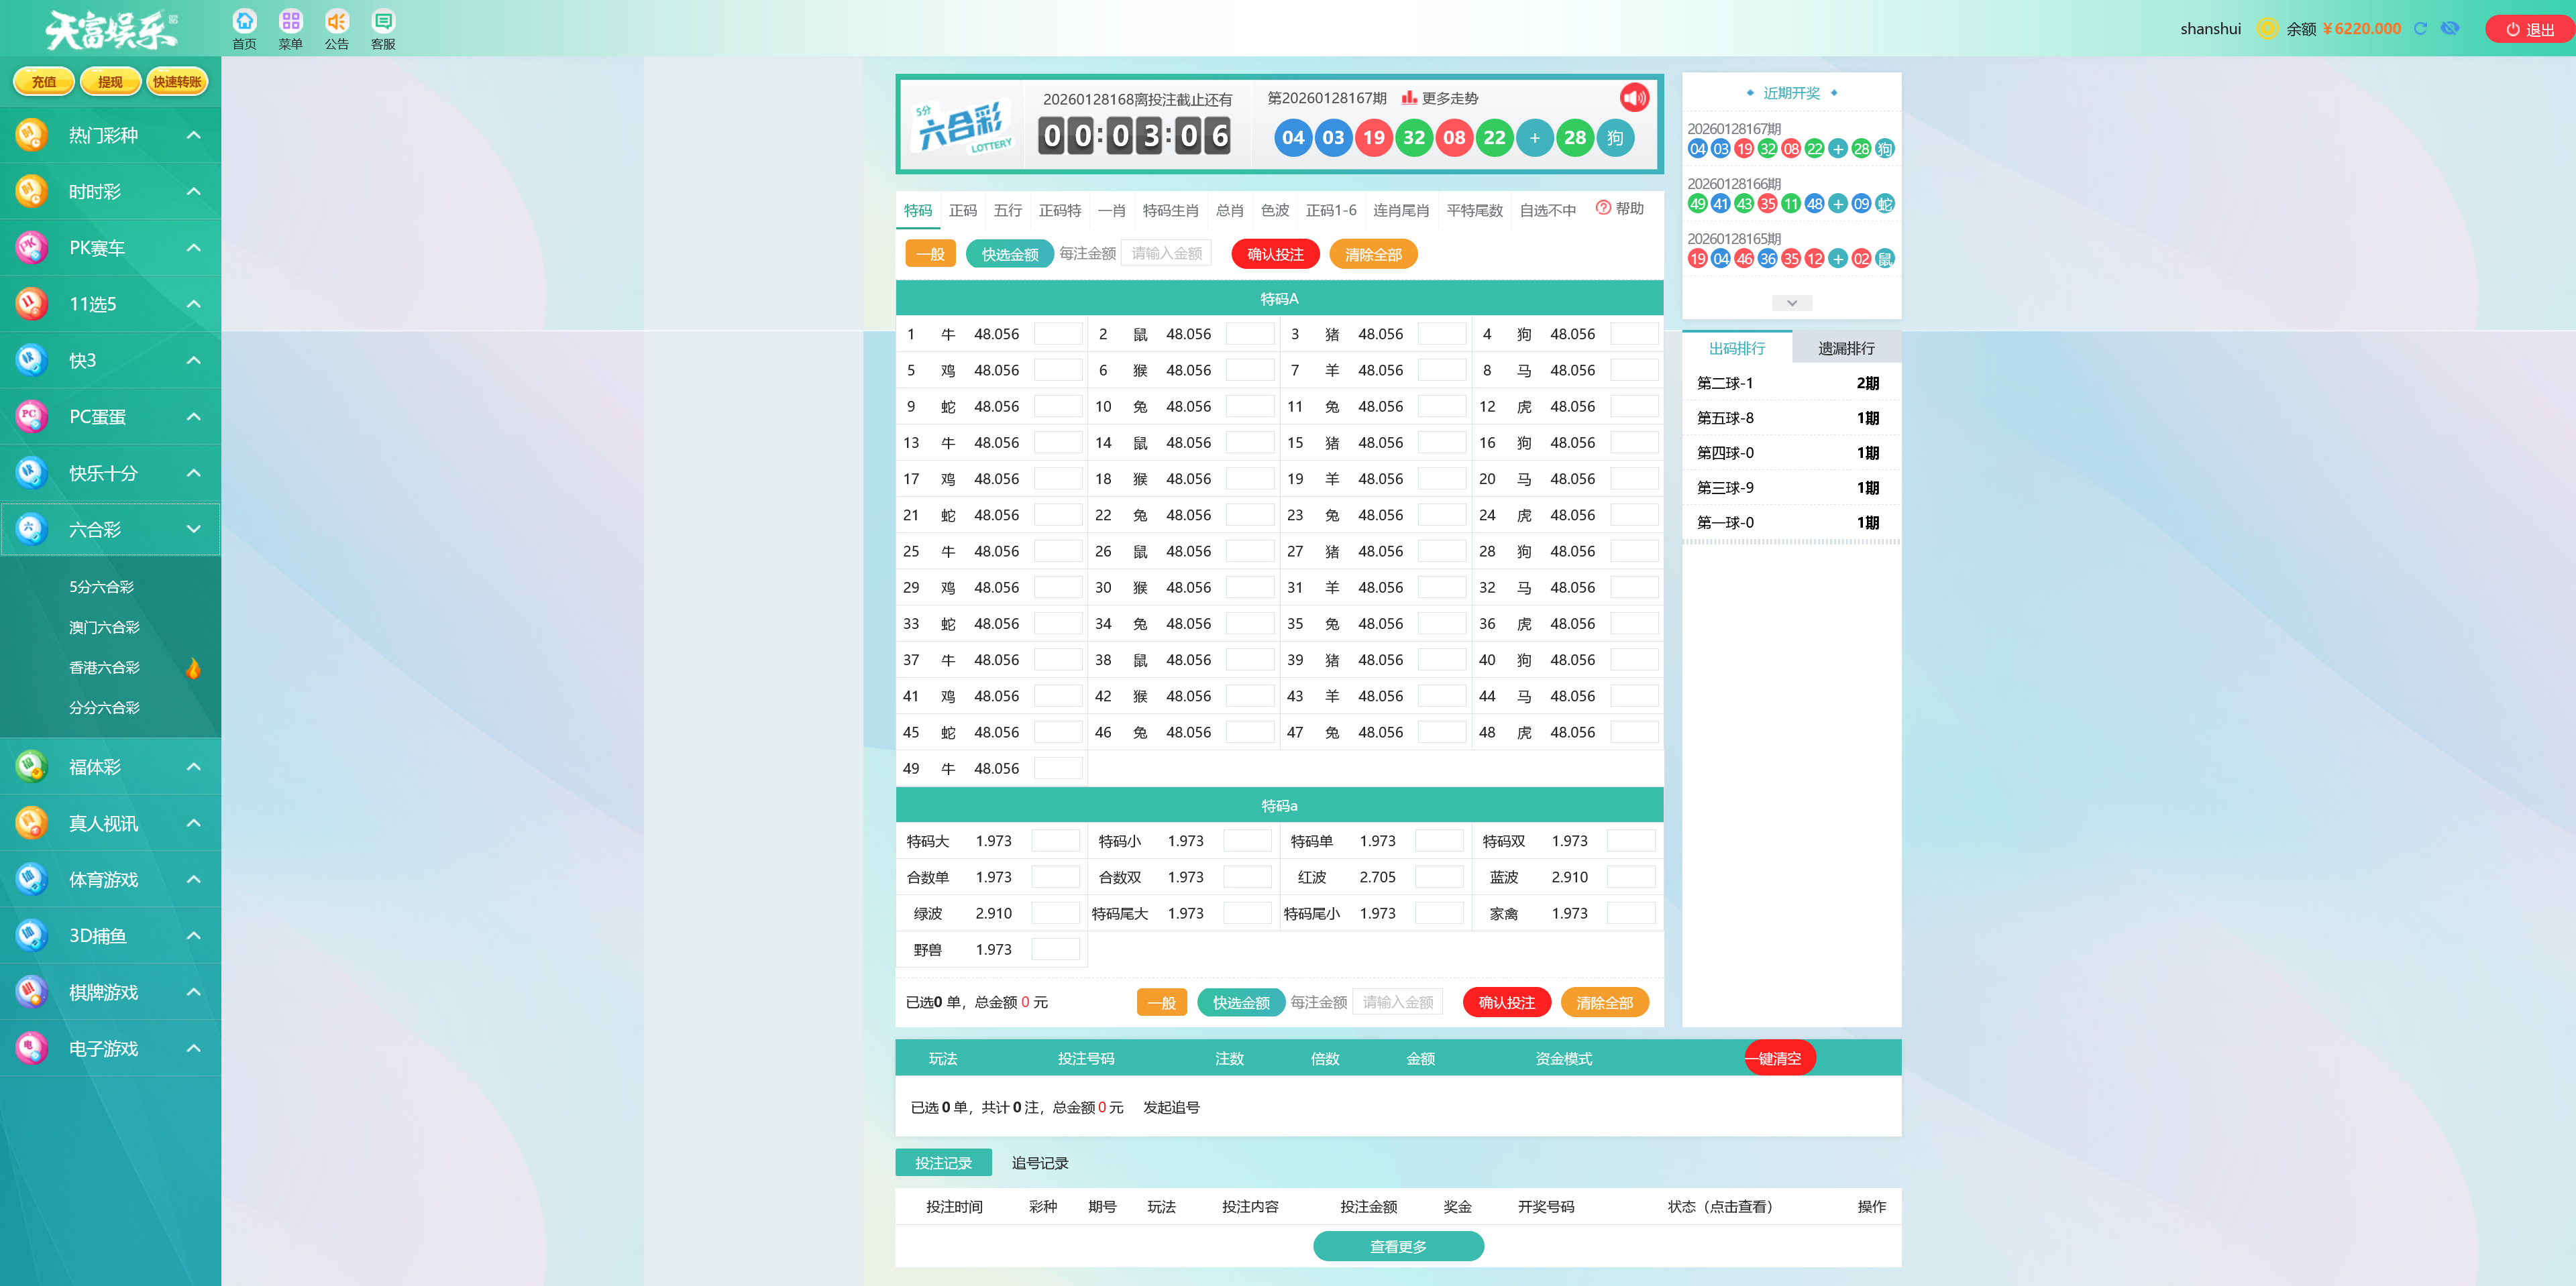Toggle the top 一般 mode button
2576x1286 pixels.
pos(930,254)
